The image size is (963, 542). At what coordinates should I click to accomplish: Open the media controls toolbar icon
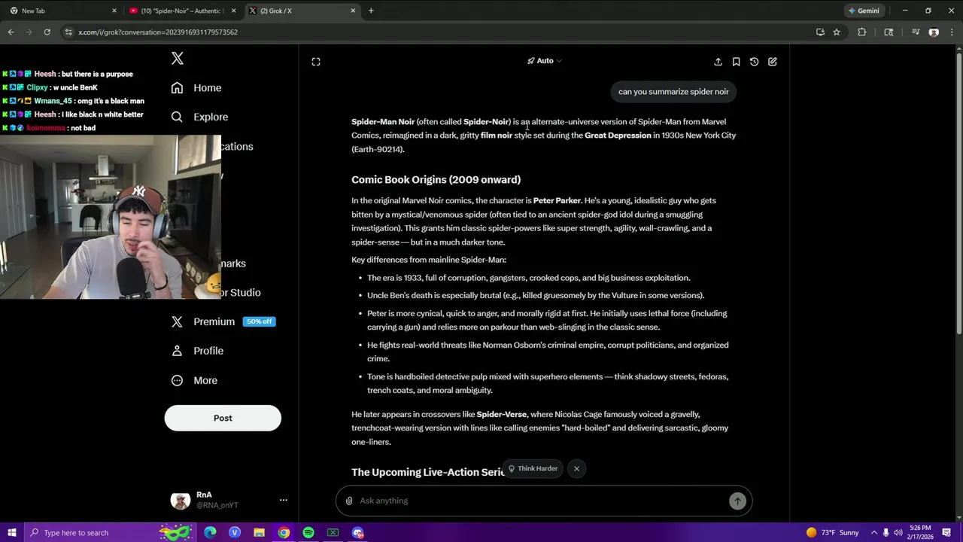click(x=916, y=32)
